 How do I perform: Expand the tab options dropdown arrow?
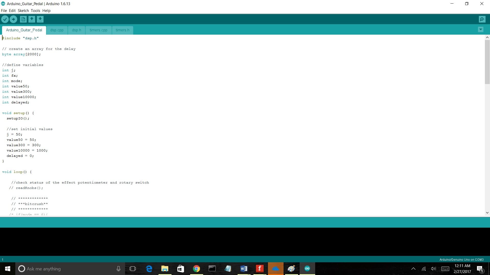[481, 30]
